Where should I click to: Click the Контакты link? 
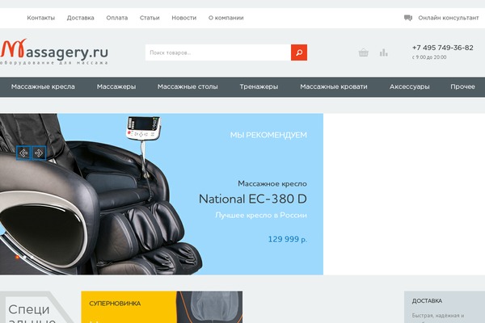(41, 18)
